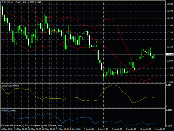Click price level 1.1915 on axis

pos(170,75)
